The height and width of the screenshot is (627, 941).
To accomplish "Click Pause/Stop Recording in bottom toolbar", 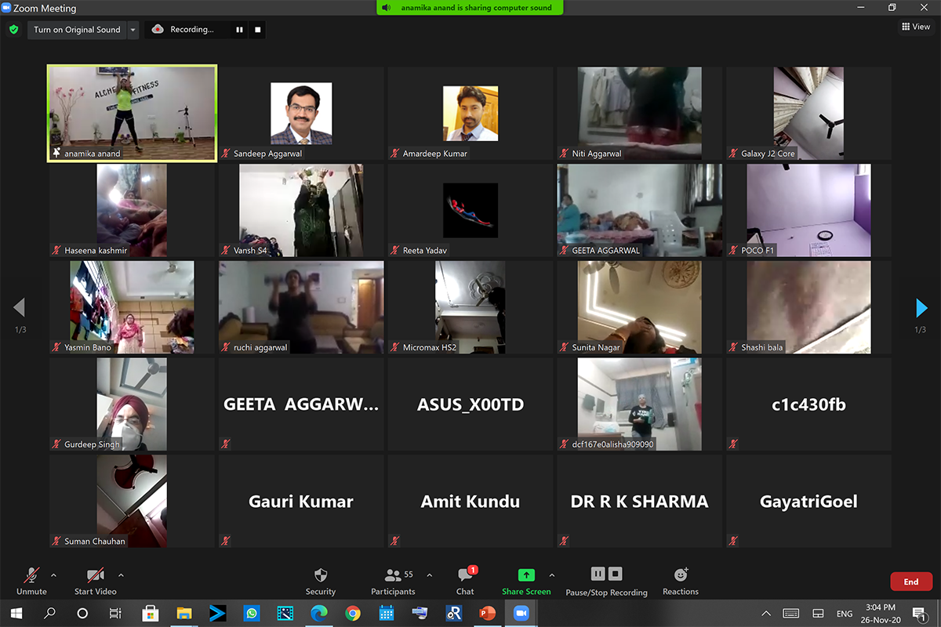I will tap(606, 581).
